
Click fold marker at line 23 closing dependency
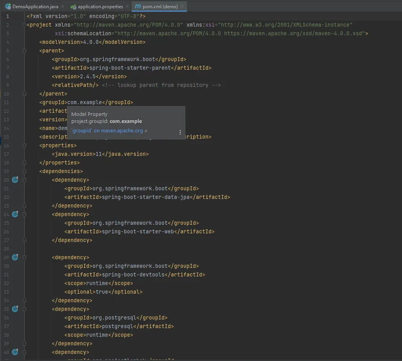click(x=24, y=206)
